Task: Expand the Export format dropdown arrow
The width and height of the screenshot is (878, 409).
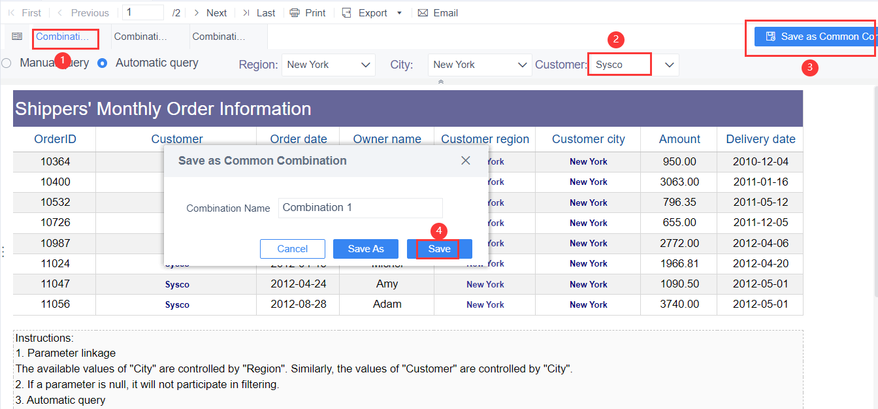Action: coord(398,12)
